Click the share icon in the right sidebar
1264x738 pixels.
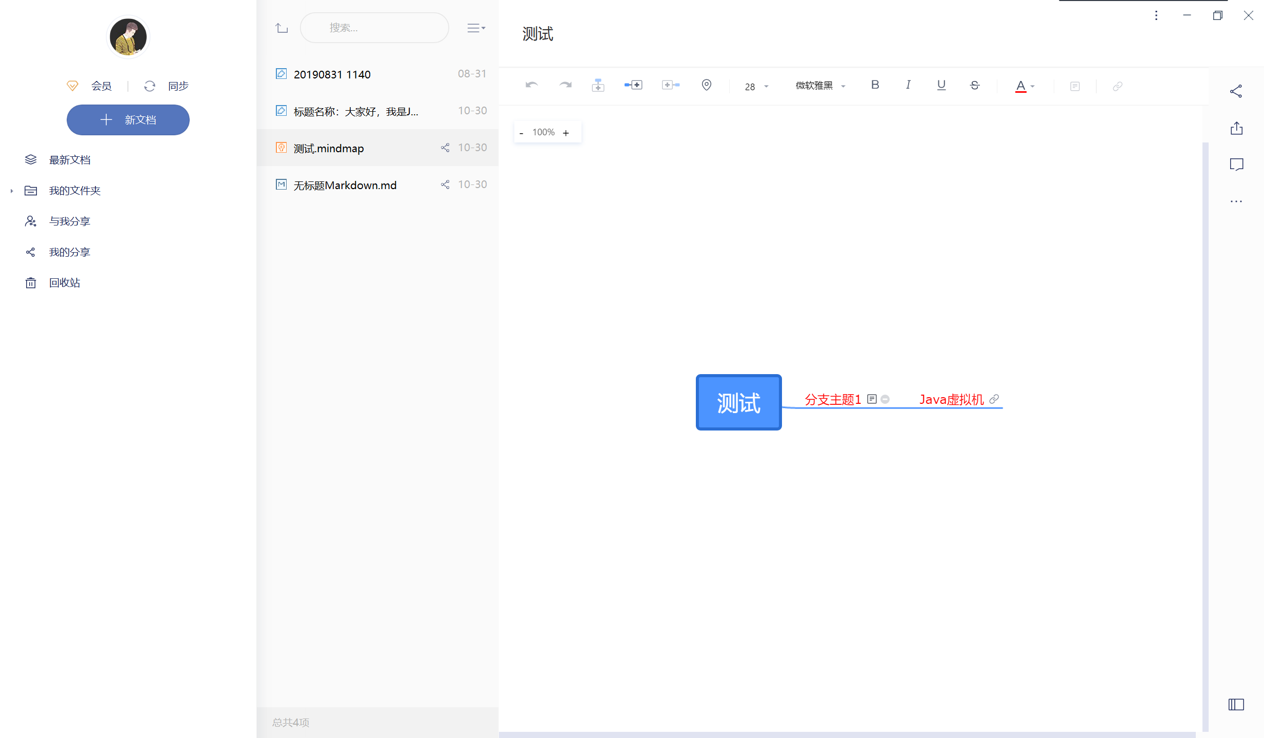(x=1236, y=91)
